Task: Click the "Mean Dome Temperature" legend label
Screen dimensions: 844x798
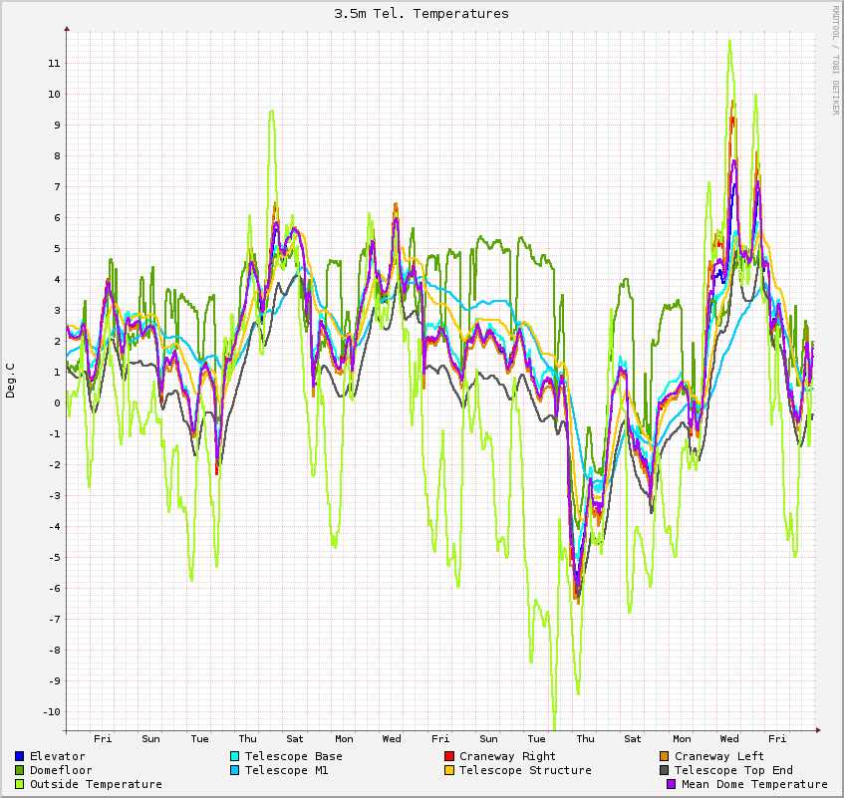Action: pyautogui.click(x=754, y=785)
